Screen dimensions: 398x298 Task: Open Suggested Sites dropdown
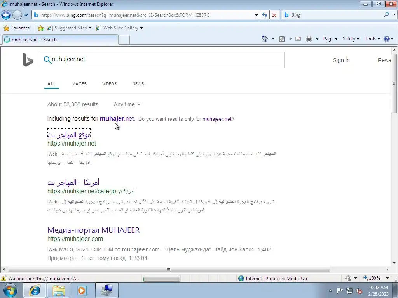(x=69, y=28)
